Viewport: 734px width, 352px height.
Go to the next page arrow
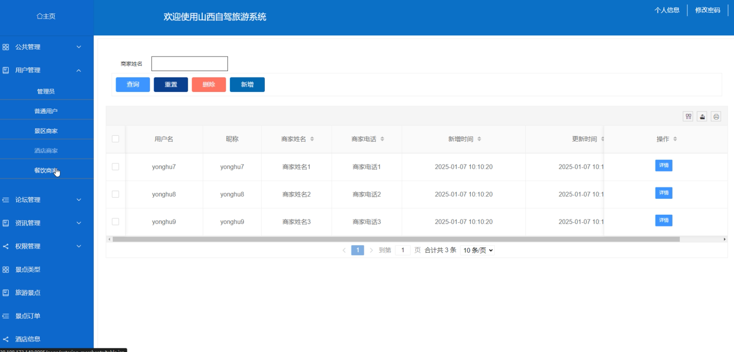[371, 250]
